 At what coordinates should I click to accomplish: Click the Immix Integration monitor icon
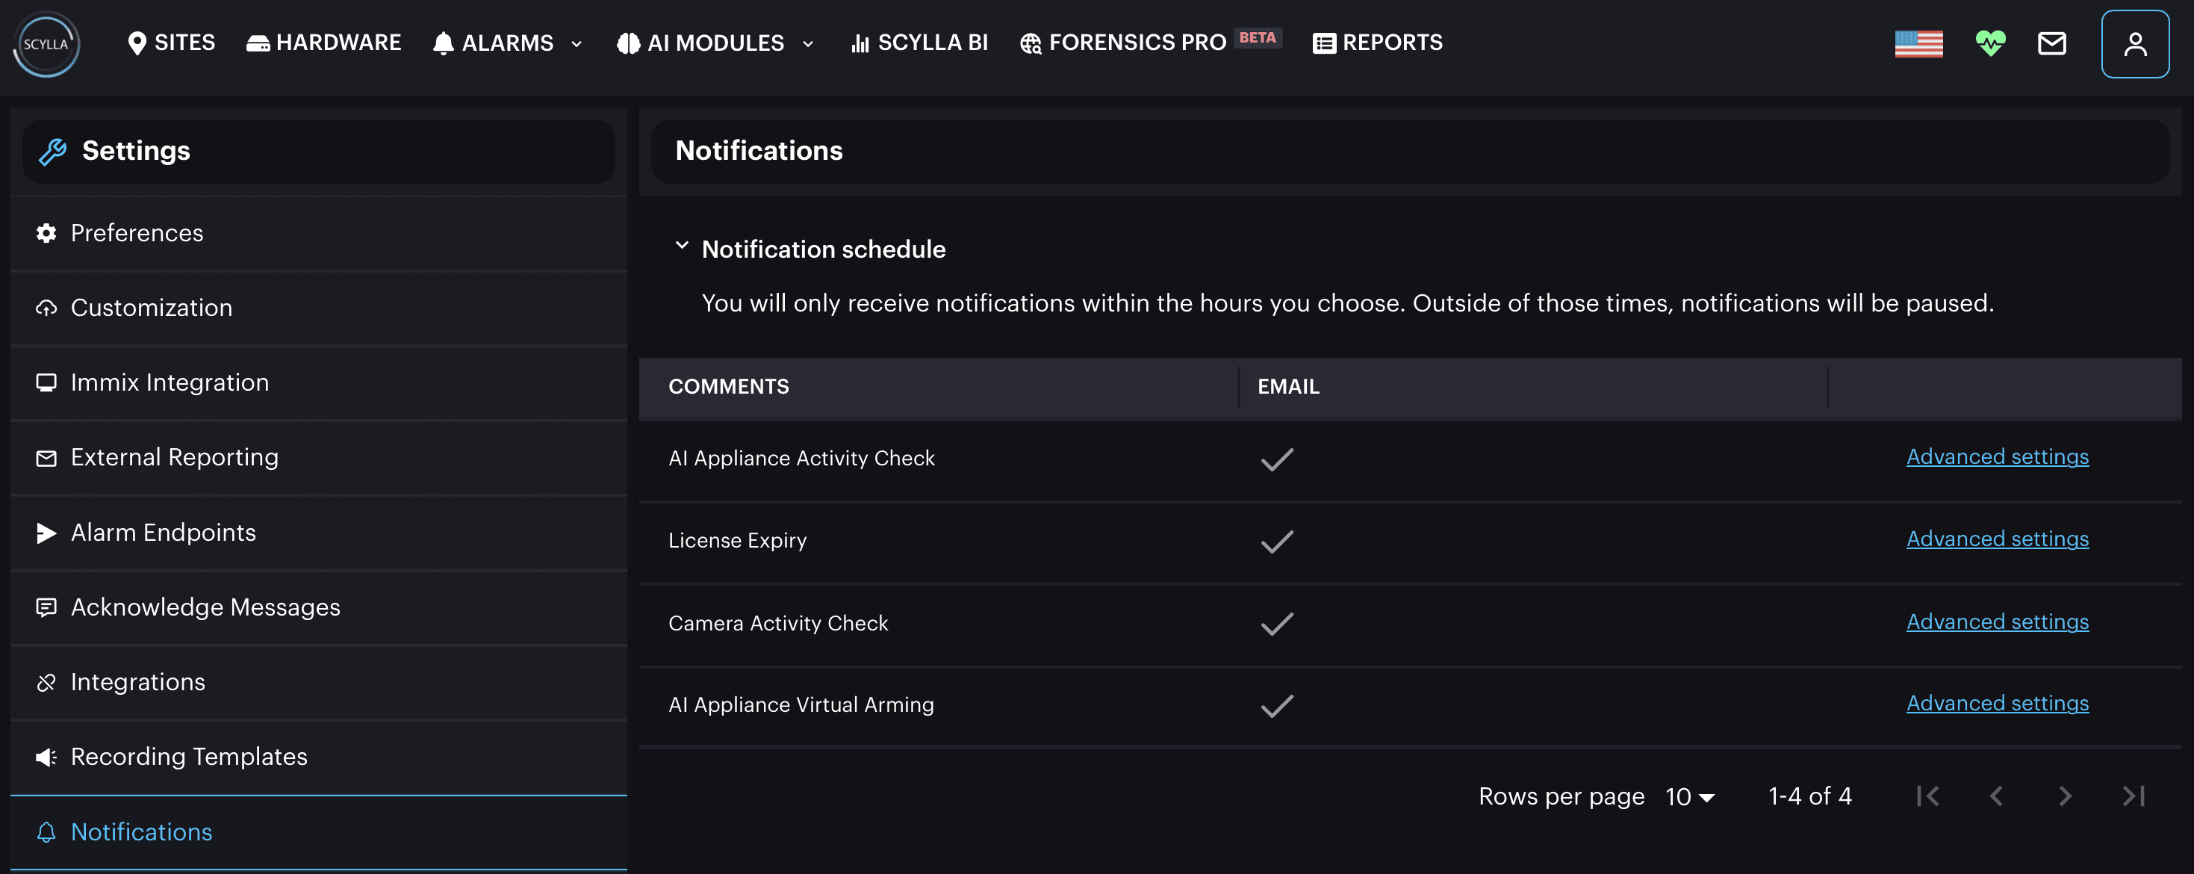pyautogui.click(x=46, y=382)
